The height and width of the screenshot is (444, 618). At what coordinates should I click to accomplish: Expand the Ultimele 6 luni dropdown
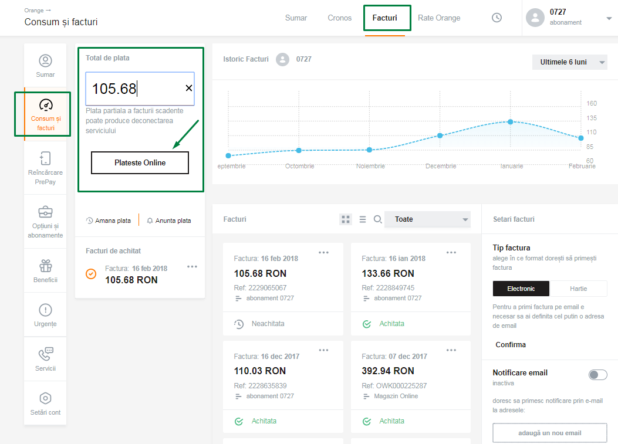coord(569,62)
